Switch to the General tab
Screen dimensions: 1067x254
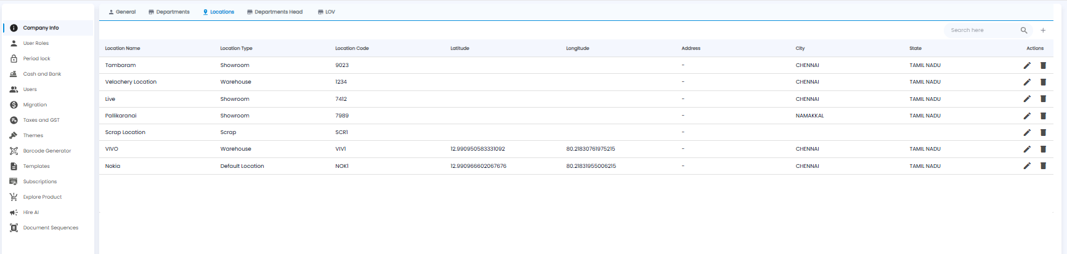[122, 12]
